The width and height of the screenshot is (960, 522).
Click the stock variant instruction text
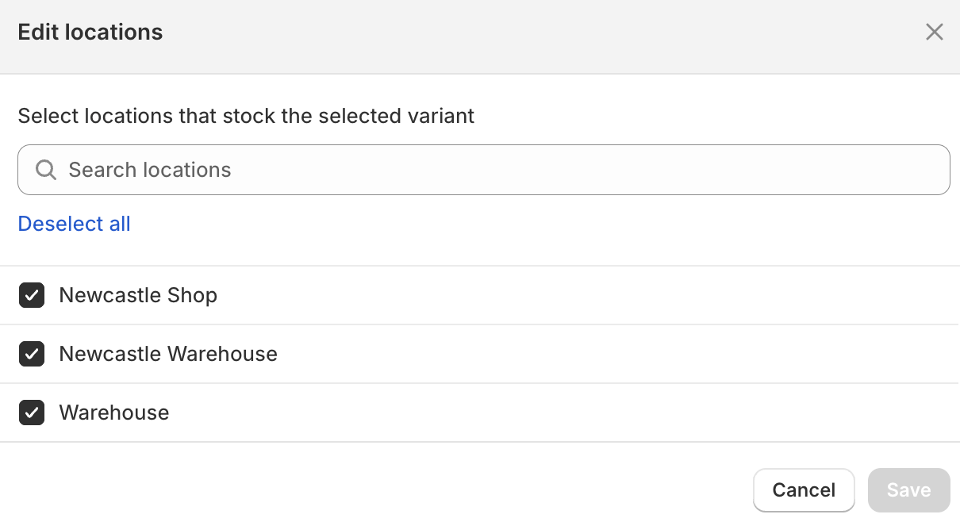(246, 116)
